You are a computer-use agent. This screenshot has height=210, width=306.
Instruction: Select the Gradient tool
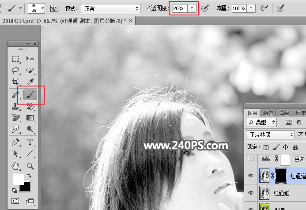pyautogui.click(x=30, y=118)
